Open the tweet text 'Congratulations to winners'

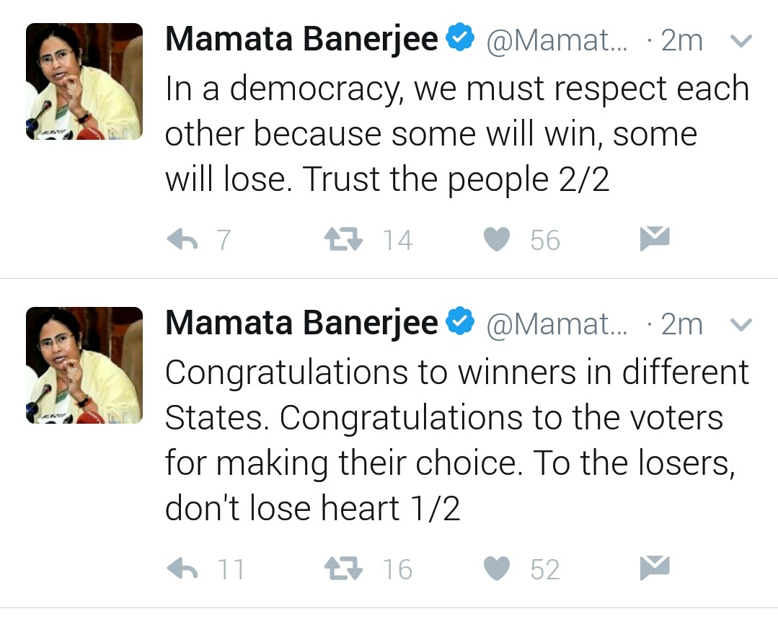tap(456, 440)
